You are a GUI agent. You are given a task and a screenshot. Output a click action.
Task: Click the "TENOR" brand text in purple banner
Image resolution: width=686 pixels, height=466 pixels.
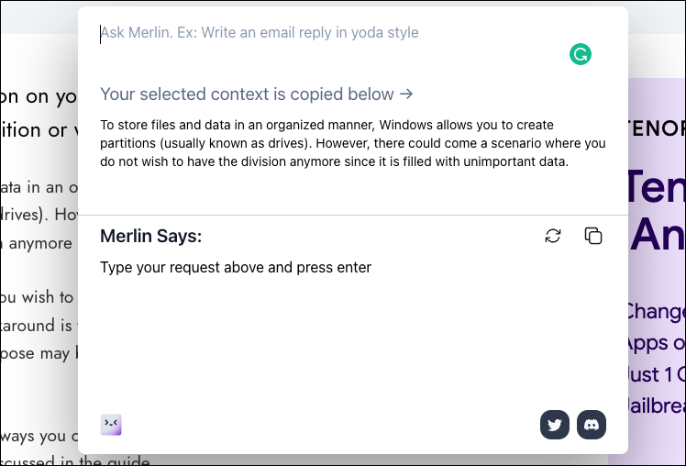[x=655, y=129]
